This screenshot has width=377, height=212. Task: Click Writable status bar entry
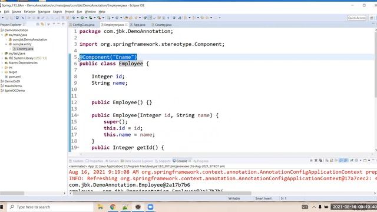234,198
